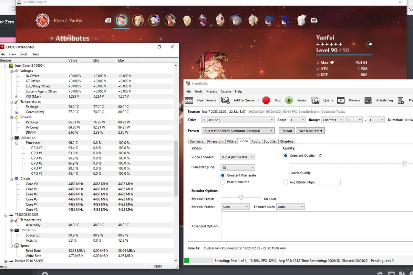Click the Open Source film icon in HandBrake
Viewport: 413px width, 275px height.
pyautogui.click(x=189, y=100)
